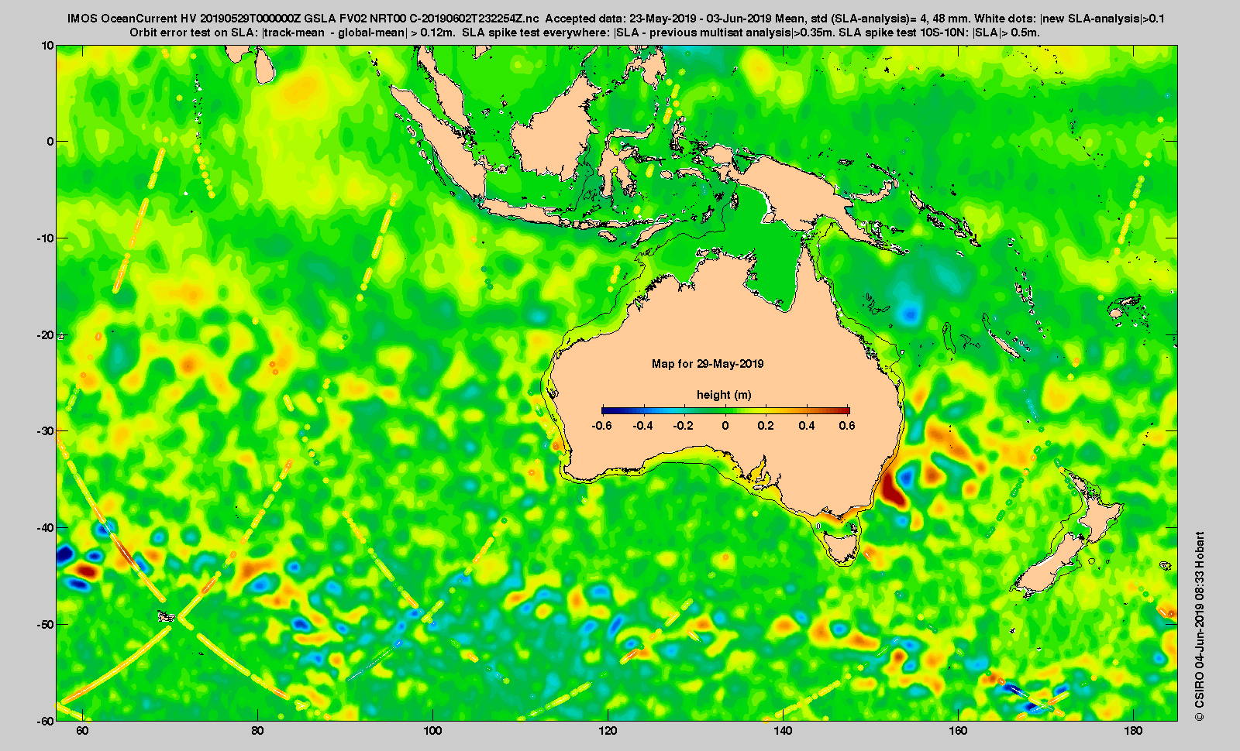This screenshot has width=1240, height=751.
Task: Click the latitude -10 axis label
Action: [46, 238]
